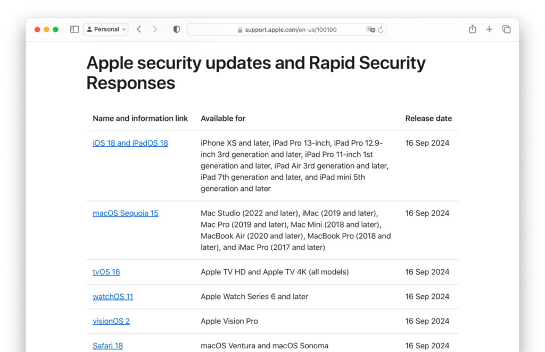Viewport: 545px width, 352px height.
Task: Show the tab overview
Action: pyautogui.click(x=506, y=29)
